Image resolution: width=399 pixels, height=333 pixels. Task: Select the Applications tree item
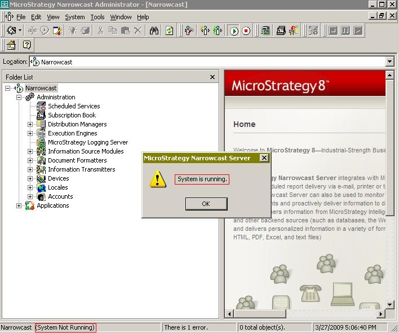click(52, 205)
